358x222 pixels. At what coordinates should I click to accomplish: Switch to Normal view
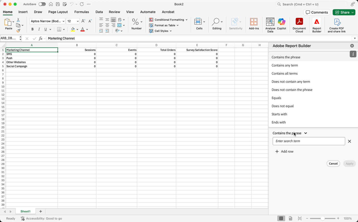point(281,218)
